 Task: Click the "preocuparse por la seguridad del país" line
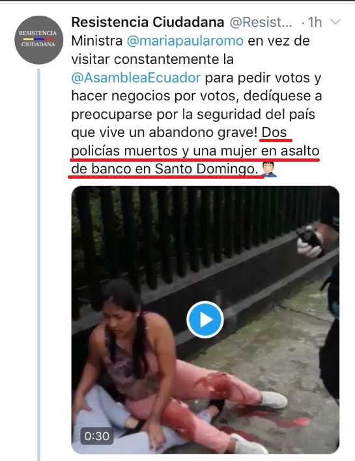[193, 115]
